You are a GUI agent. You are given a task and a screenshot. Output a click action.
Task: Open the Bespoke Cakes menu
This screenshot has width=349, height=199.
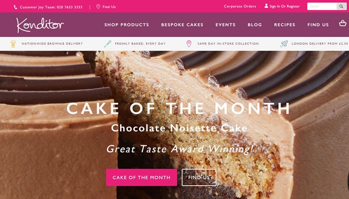point(182,25)
